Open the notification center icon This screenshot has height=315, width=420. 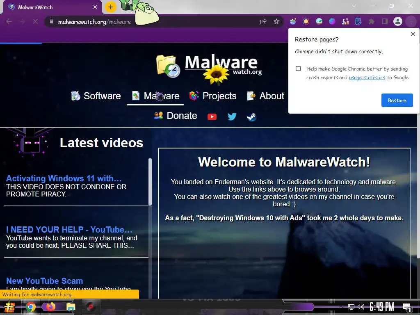(x=407, y=308)
